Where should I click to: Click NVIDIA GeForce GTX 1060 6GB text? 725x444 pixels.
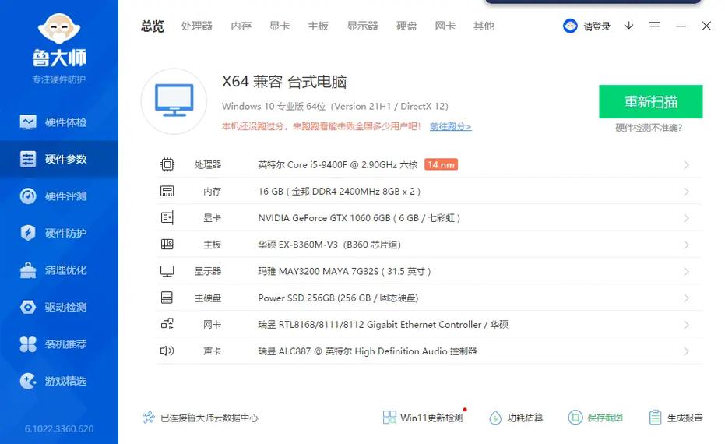pos(359,218)
